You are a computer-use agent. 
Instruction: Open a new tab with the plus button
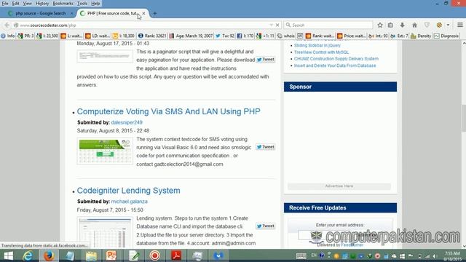tap(155, 13)
